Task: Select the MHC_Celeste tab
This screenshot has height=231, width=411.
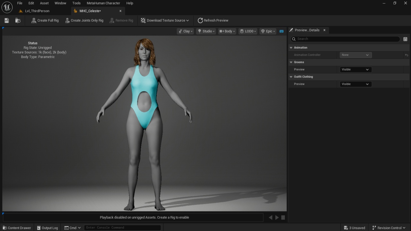Action: [x=90, y=11]
